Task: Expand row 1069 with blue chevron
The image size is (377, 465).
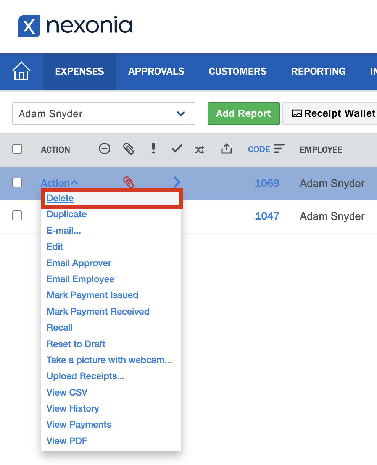Action: pos(177,182)
